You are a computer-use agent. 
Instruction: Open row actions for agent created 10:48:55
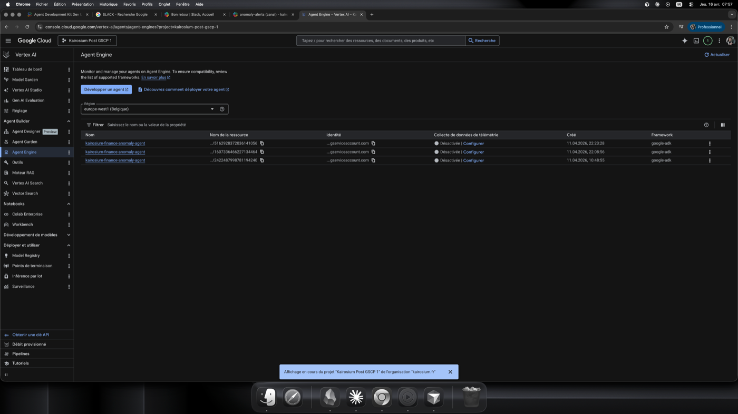click(x=710, y=160)
